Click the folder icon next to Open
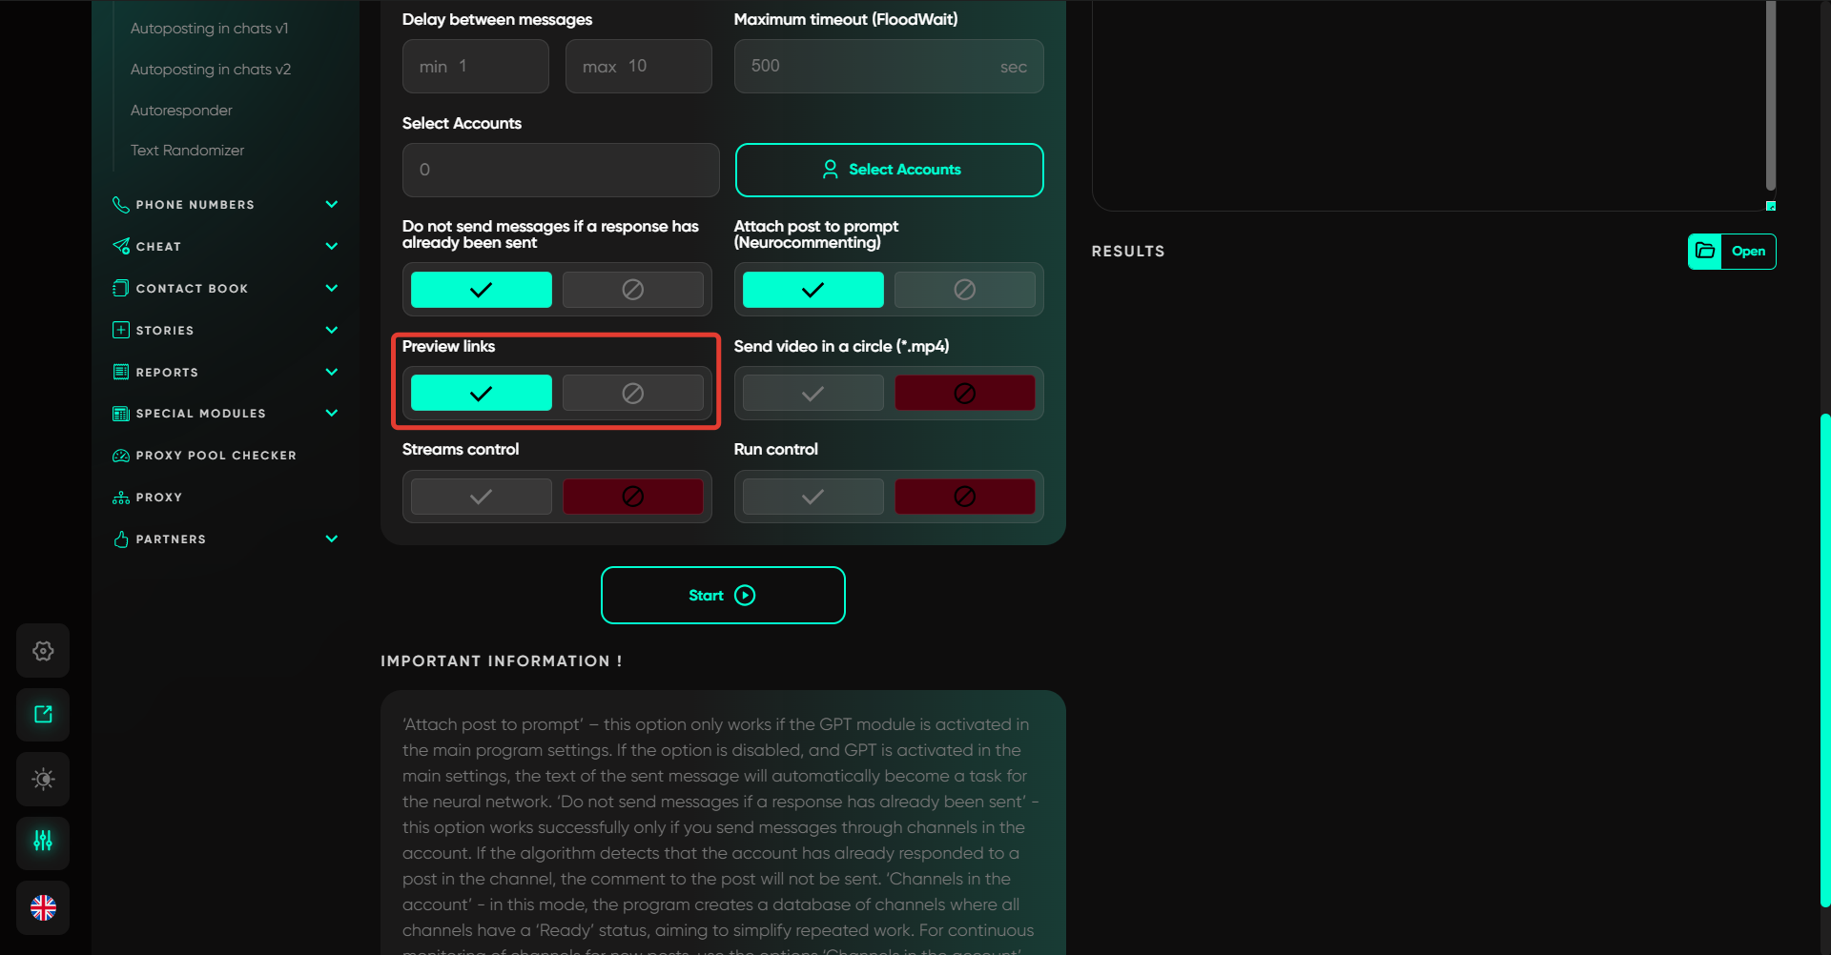 tap(1705, 252)
